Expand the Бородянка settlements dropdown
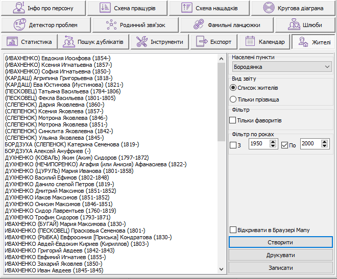 pyautogui.click(x=280, y=67)
